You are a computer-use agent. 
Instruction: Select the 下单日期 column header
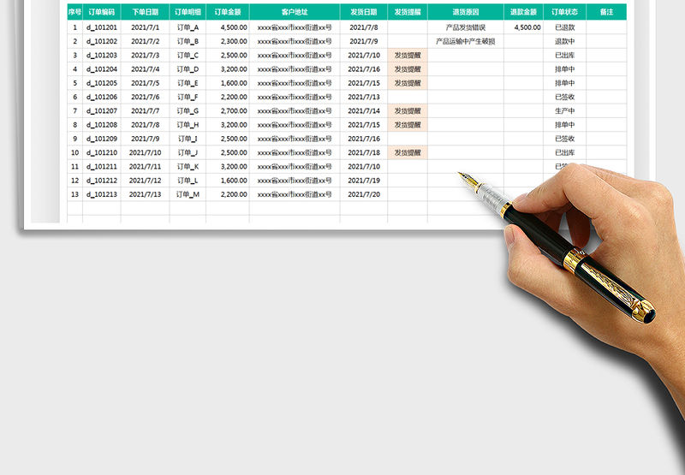click(x=145, y=13)
